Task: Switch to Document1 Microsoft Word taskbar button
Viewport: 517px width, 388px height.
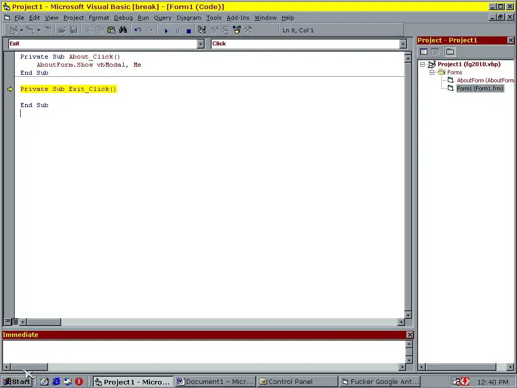Action: pyautogui.click(x=215, y=382)
